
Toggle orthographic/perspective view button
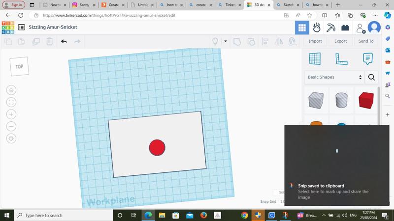(11, 138)
